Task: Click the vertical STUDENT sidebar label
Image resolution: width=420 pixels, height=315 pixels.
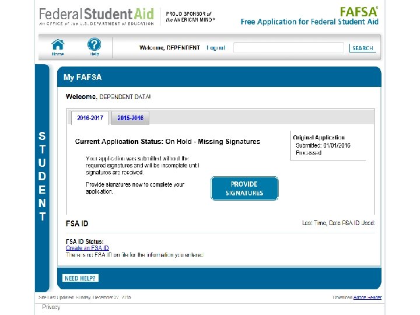Action: (x=42, y=176)
